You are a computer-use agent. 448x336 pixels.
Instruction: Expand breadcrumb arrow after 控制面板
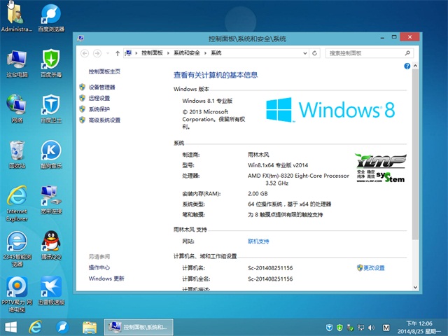pos(168,52)
